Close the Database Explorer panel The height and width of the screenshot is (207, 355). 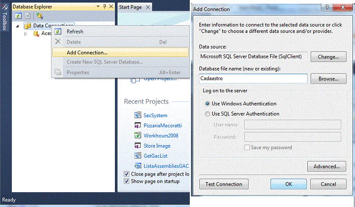(x=111, y=7)
